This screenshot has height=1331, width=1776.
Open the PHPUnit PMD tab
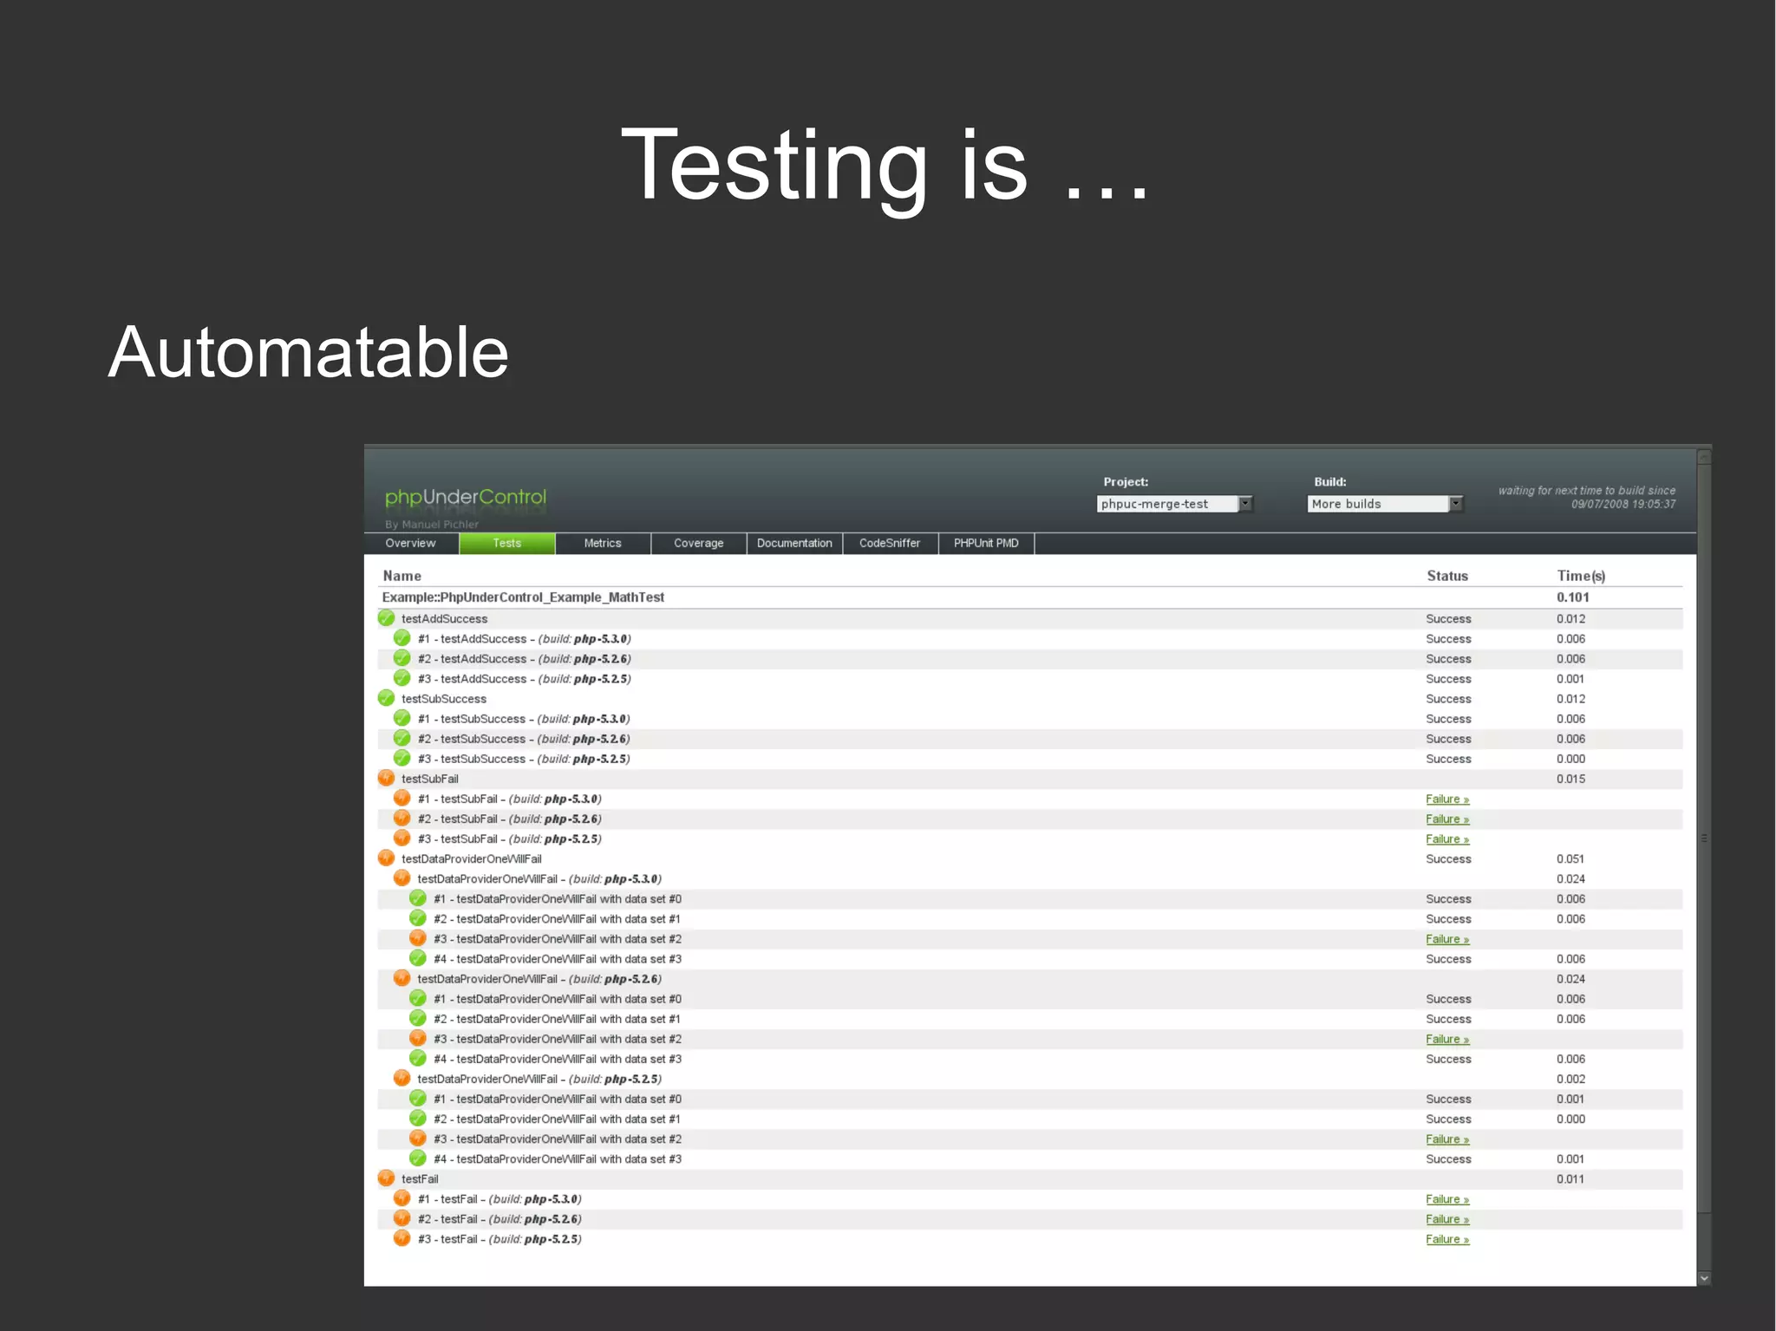pyautogui.click(x=986, y=544)
